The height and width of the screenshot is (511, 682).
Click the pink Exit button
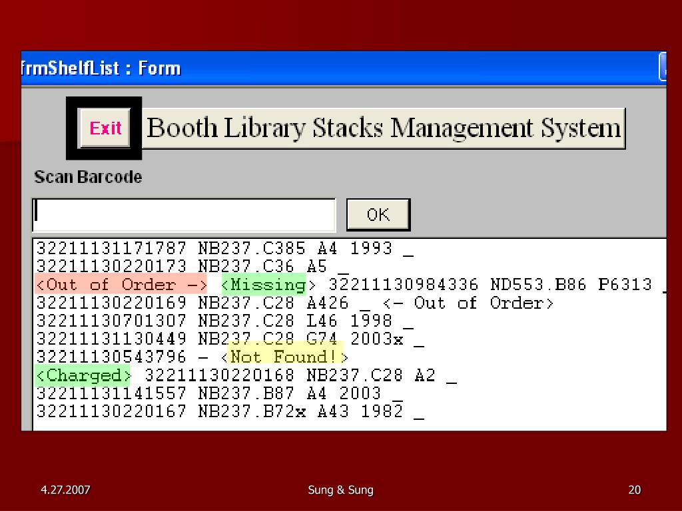click(x=105, y=128)
